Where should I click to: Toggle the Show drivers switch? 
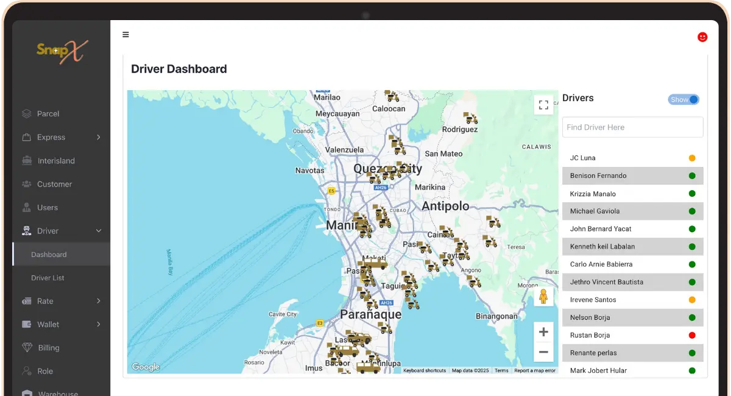coord(683,99)
